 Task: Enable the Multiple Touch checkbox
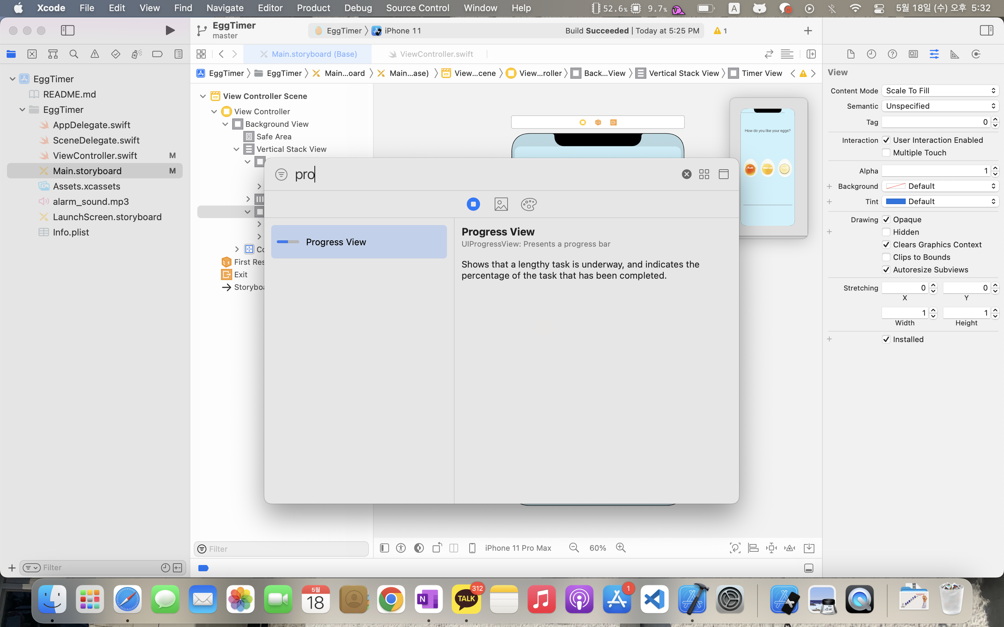[x=886, y=153]
